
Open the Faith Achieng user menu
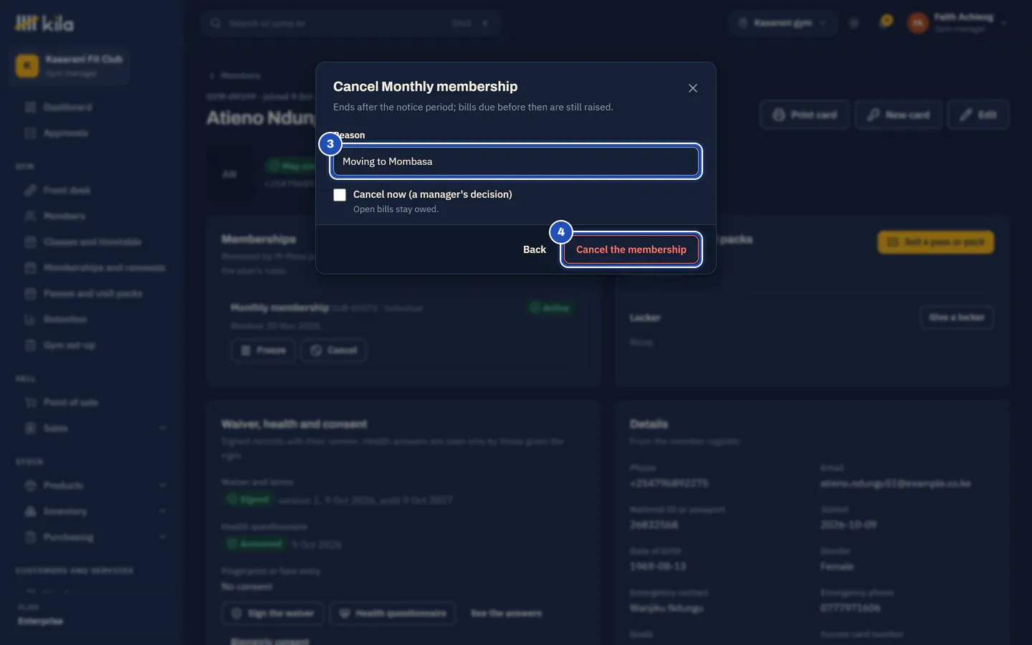tap(957, 23)
